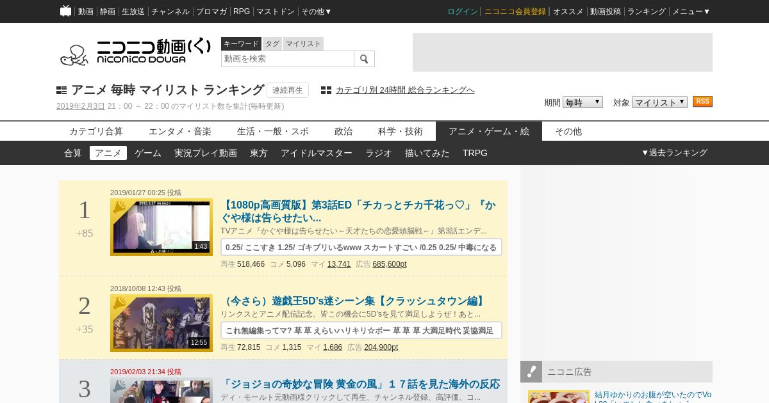Image resolution: width=769 pixels, height=403 pixels.
Task: Switch to 科学・技術 category tab
Action: [401, 131]
